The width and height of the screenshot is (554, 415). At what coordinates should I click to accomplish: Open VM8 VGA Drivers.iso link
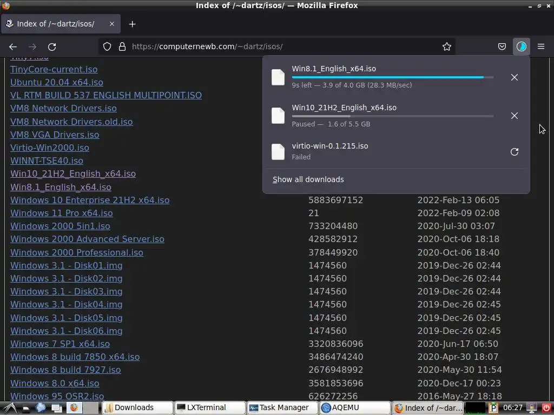coord(55,135)
